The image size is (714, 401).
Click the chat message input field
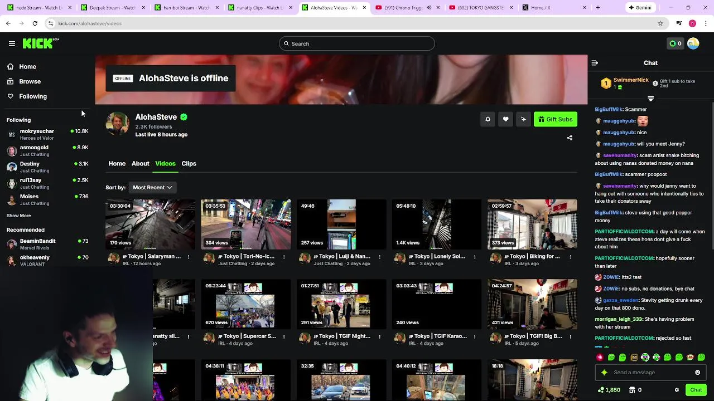coord(650,373)
